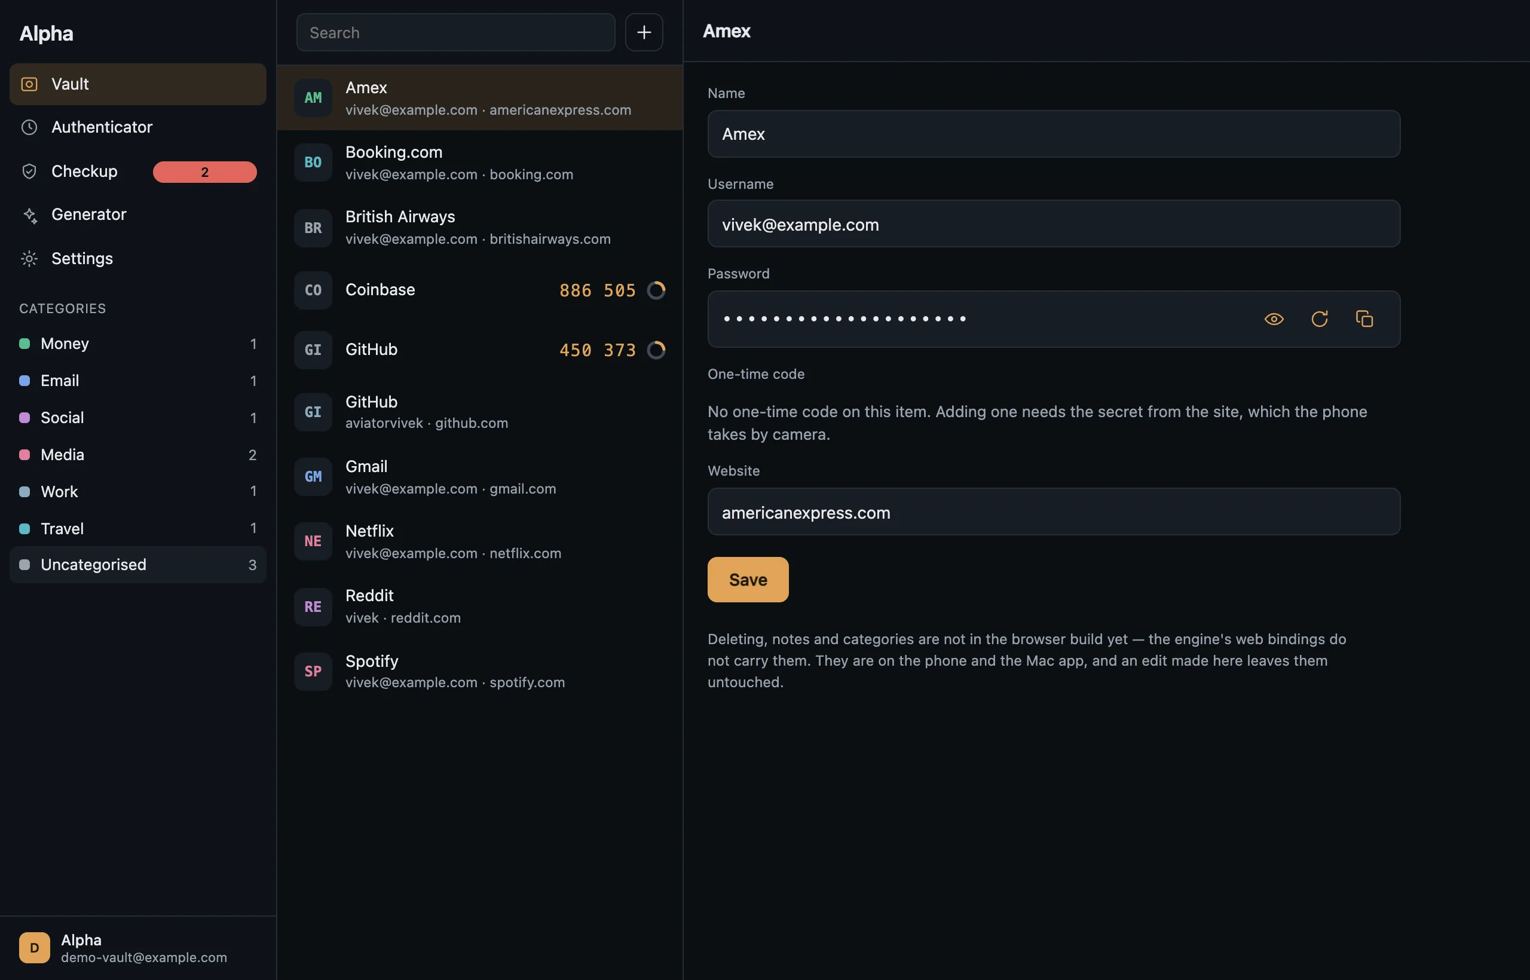Viewport: 1530px width, 980px height.
Task: Click the Authenticator clock icon
Action: (29, 127)
